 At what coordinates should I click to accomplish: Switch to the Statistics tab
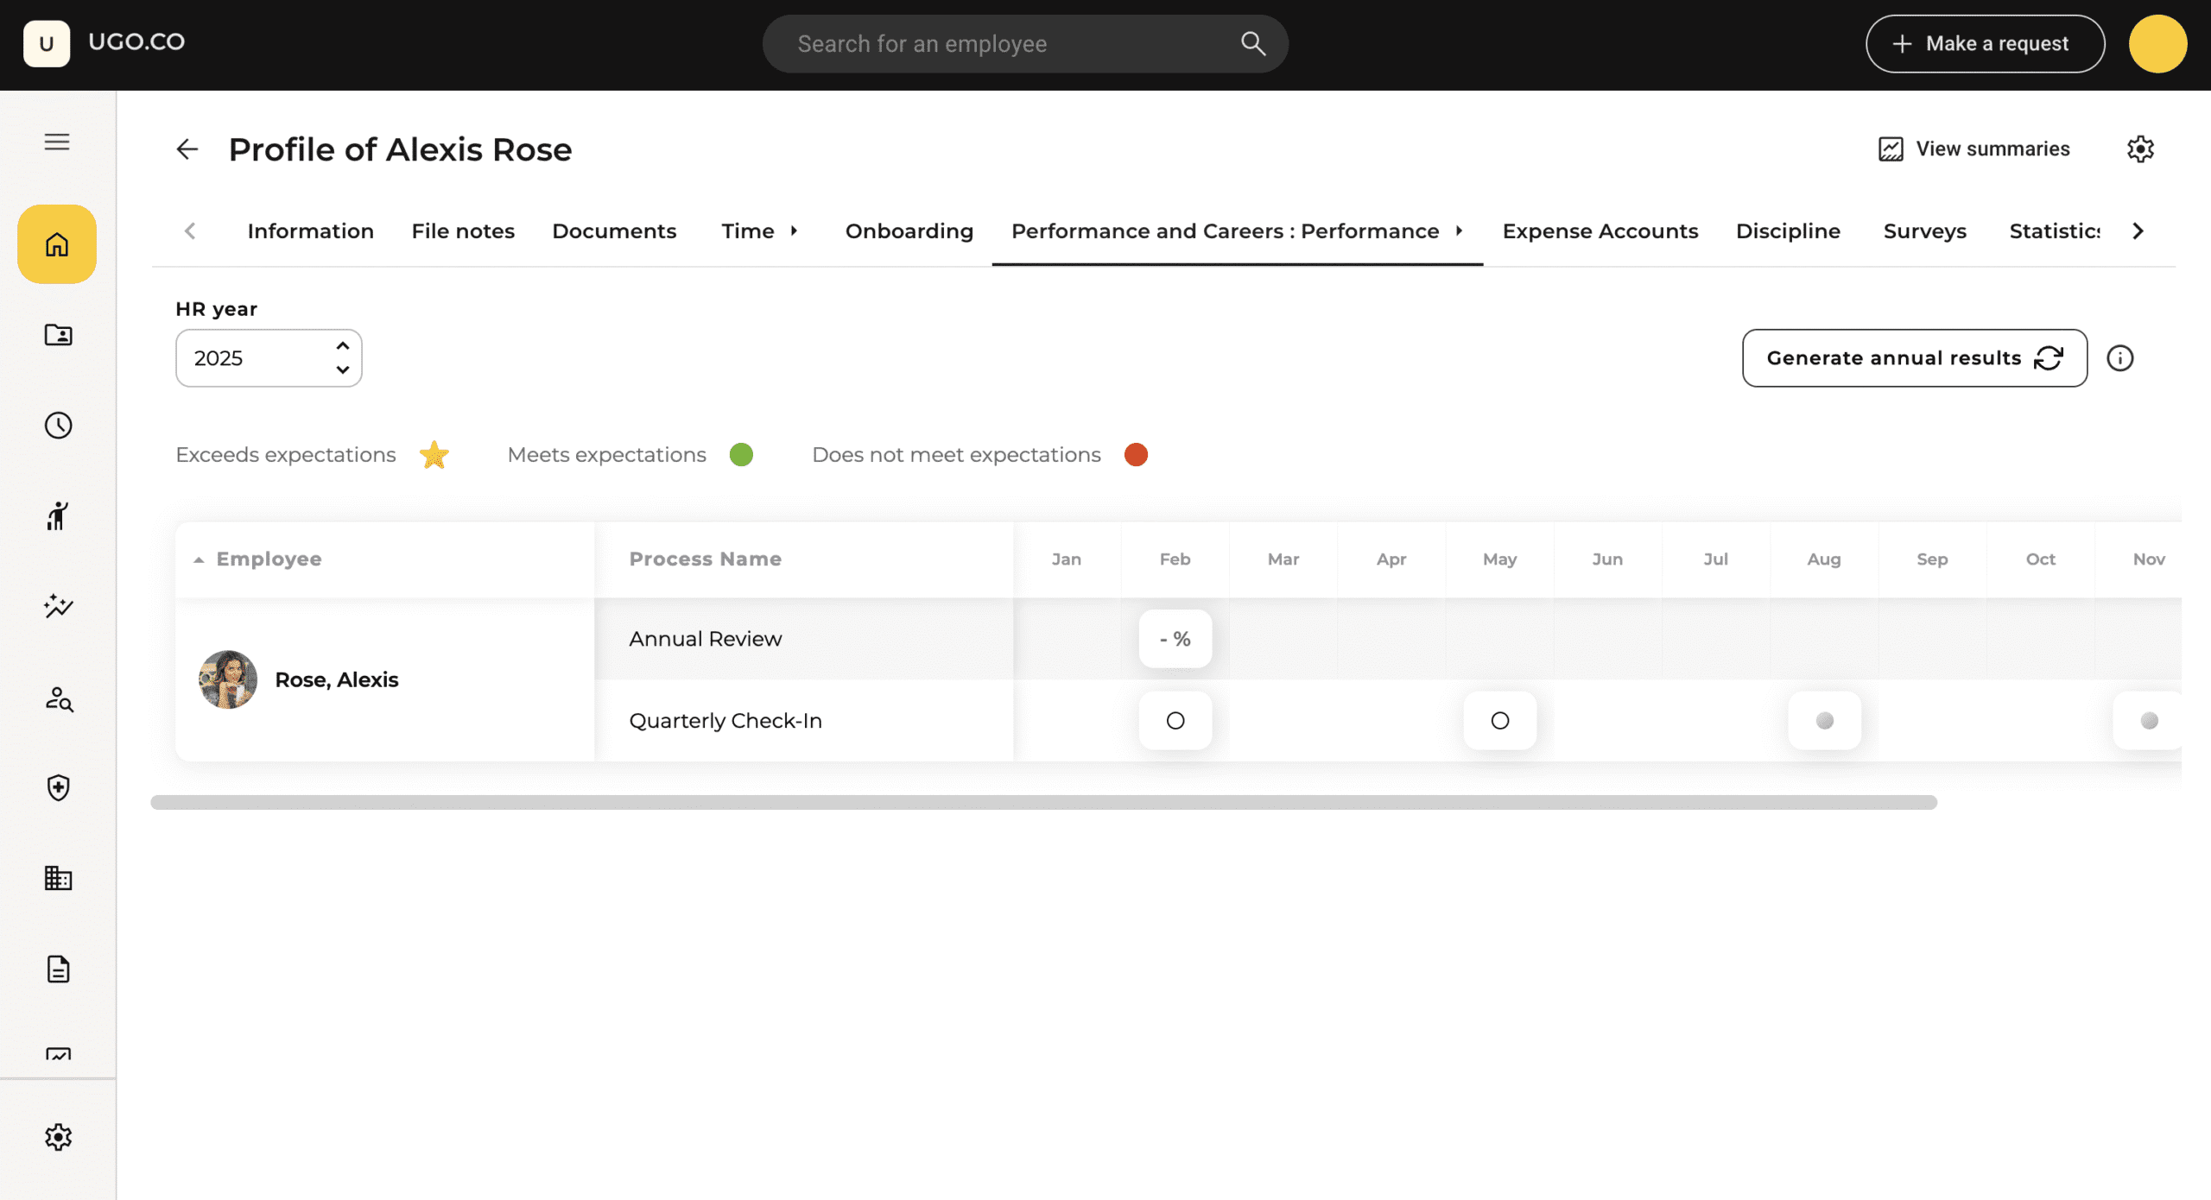coord(2054,231)
